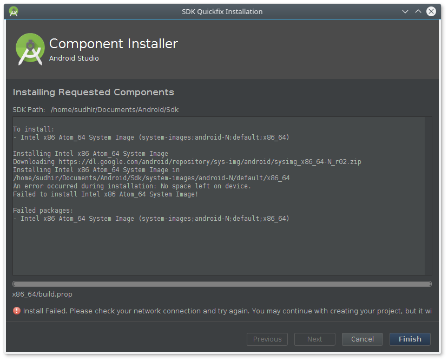Screen dimensions: 448x361
Task: Click the 'Installing Requested Components' heading
Action: point(93,92)
